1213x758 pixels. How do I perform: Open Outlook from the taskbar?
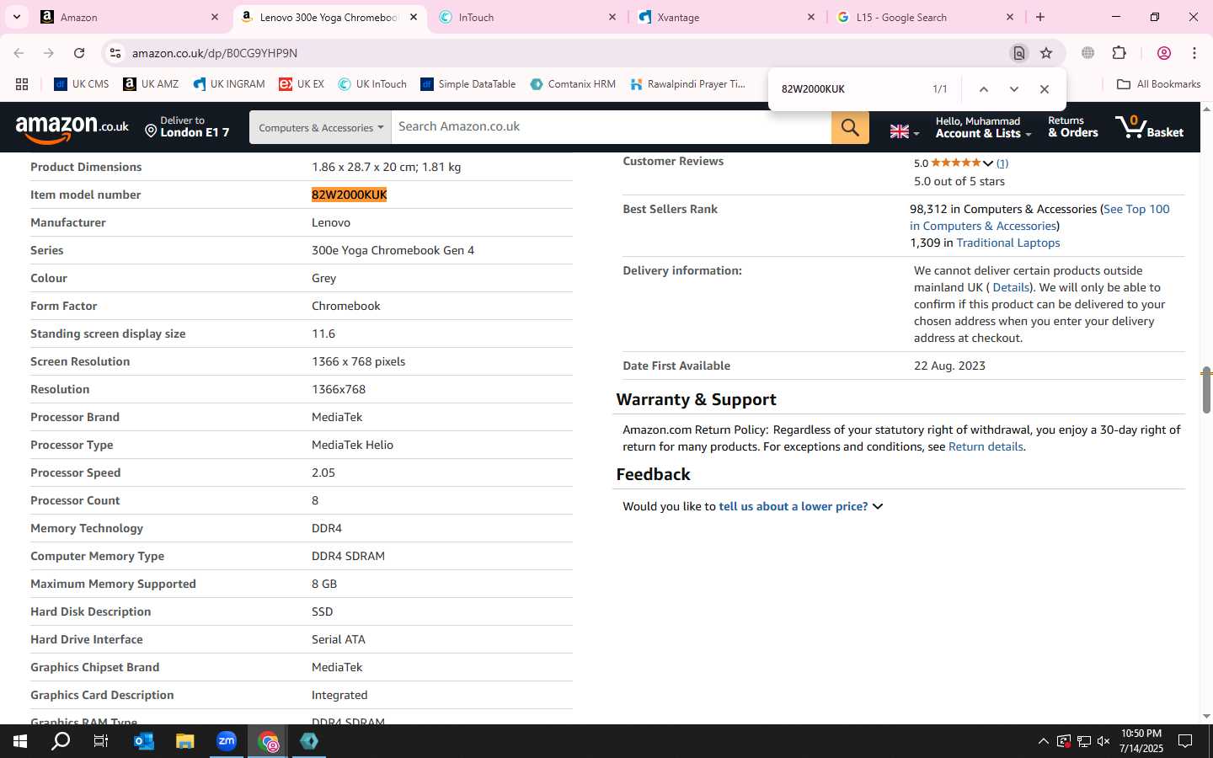coord(144,741)
